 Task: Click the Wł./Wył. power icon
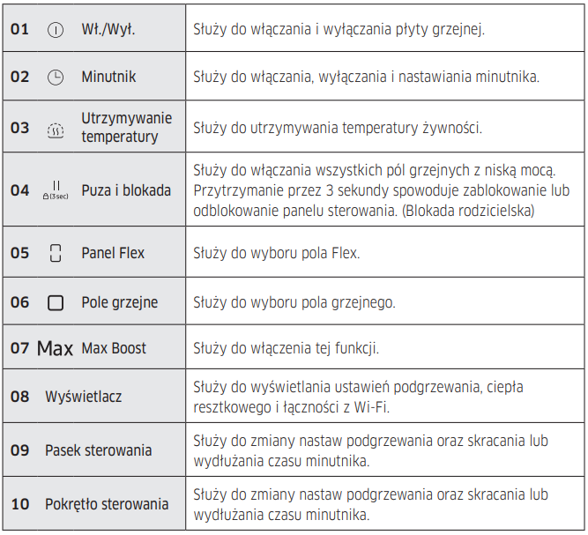pyautogui.click(x=55, y=29)
